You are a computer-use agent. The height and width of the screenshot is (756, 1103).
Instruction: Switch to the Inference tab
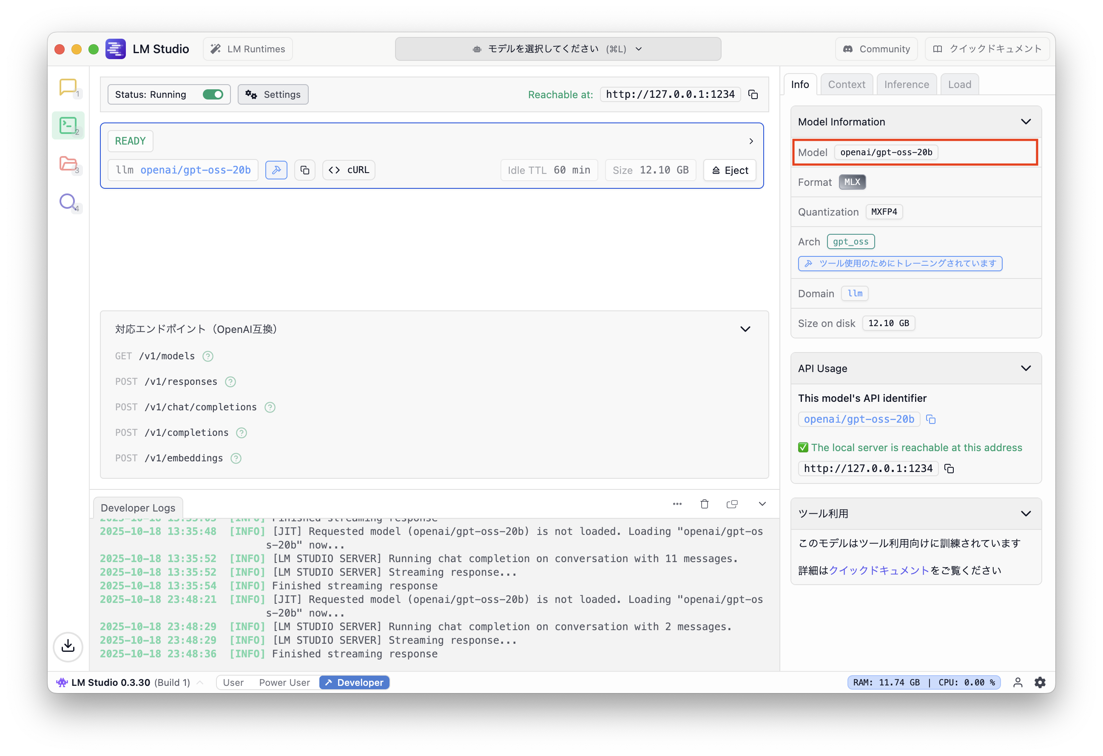click(906, 85)
